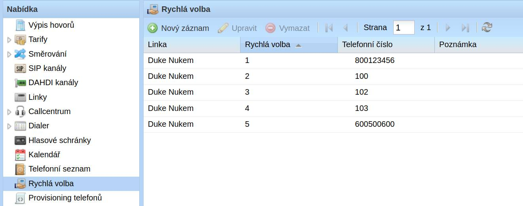Click Dialer menu label

point(39,126)
